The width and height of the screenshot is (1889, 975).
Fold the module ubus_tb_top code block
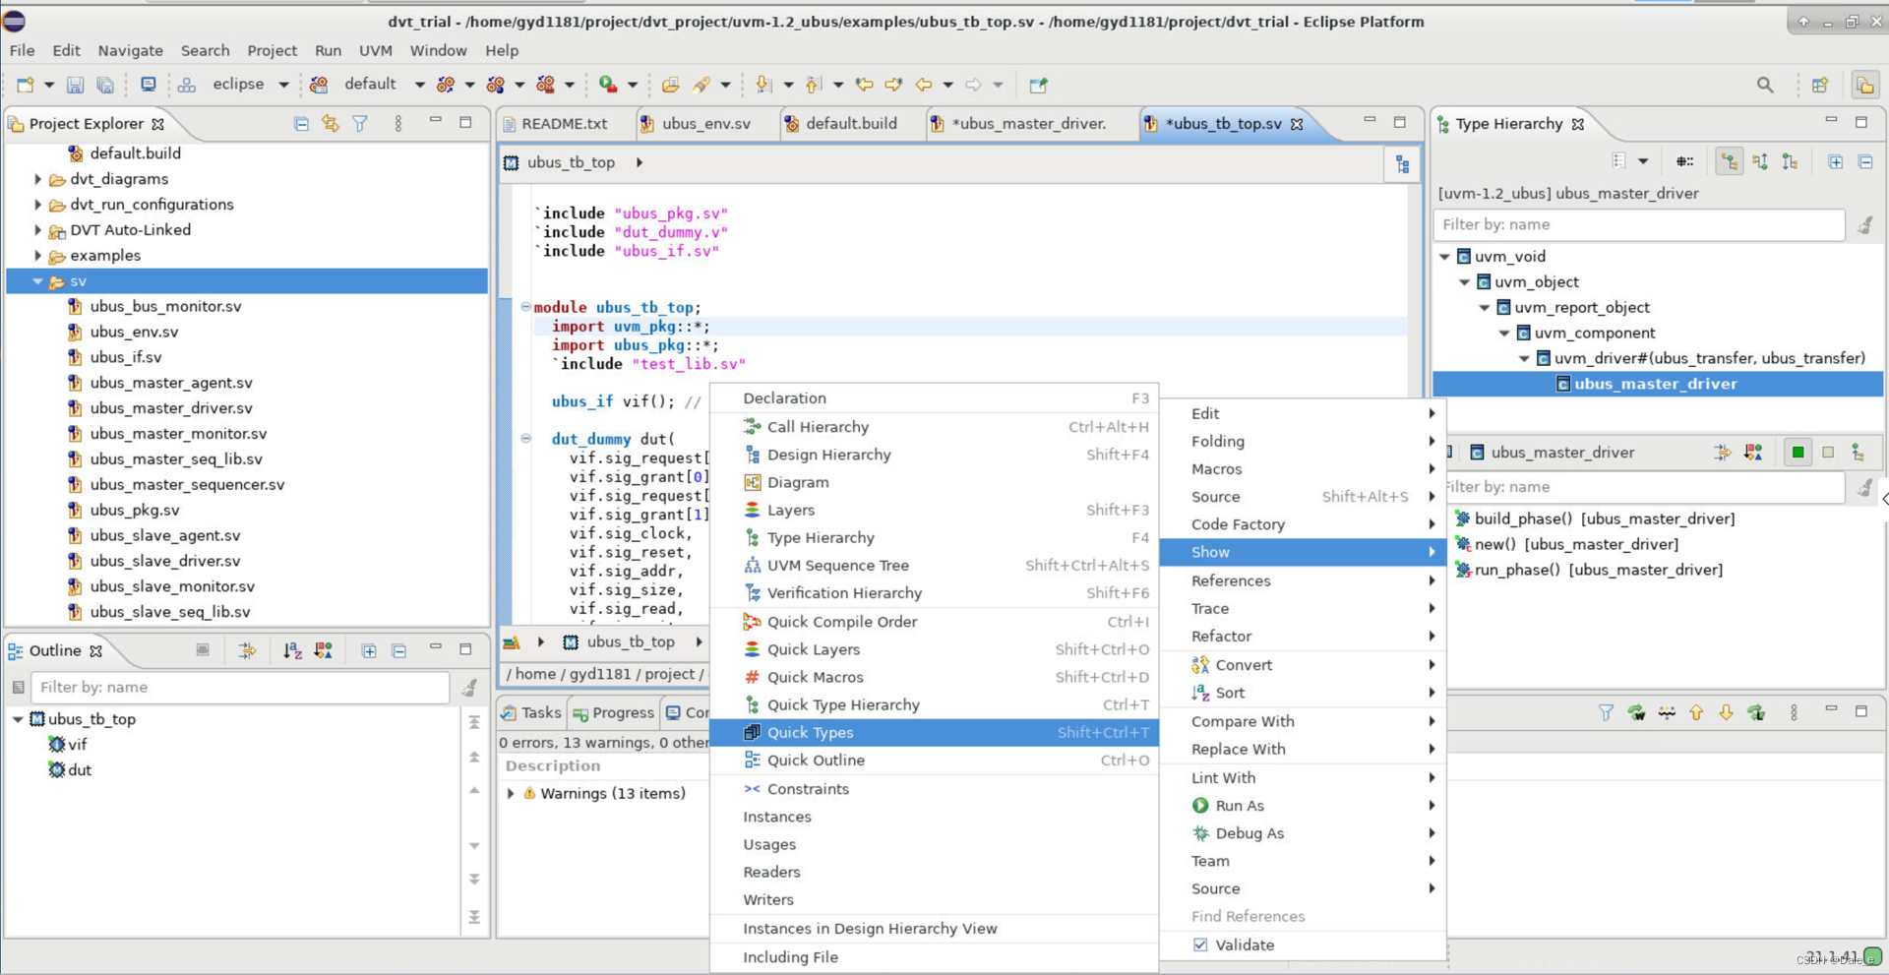[525, 307]
